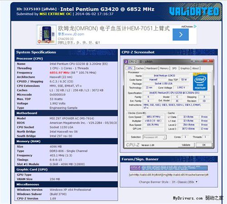Viewport: 227px width, 204px height.
Task: Switch to the Mainboard tab
Action: click(x=152, y=68)
